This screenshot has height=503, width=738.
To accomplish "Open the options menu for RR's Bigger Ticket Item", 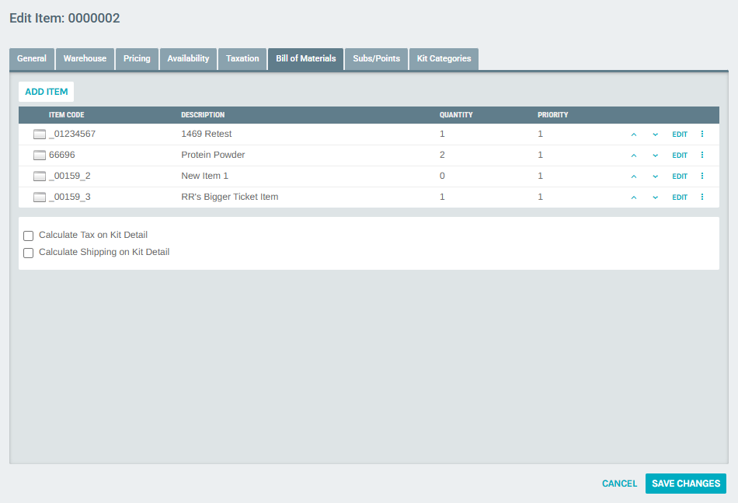I will coord(702,197).
